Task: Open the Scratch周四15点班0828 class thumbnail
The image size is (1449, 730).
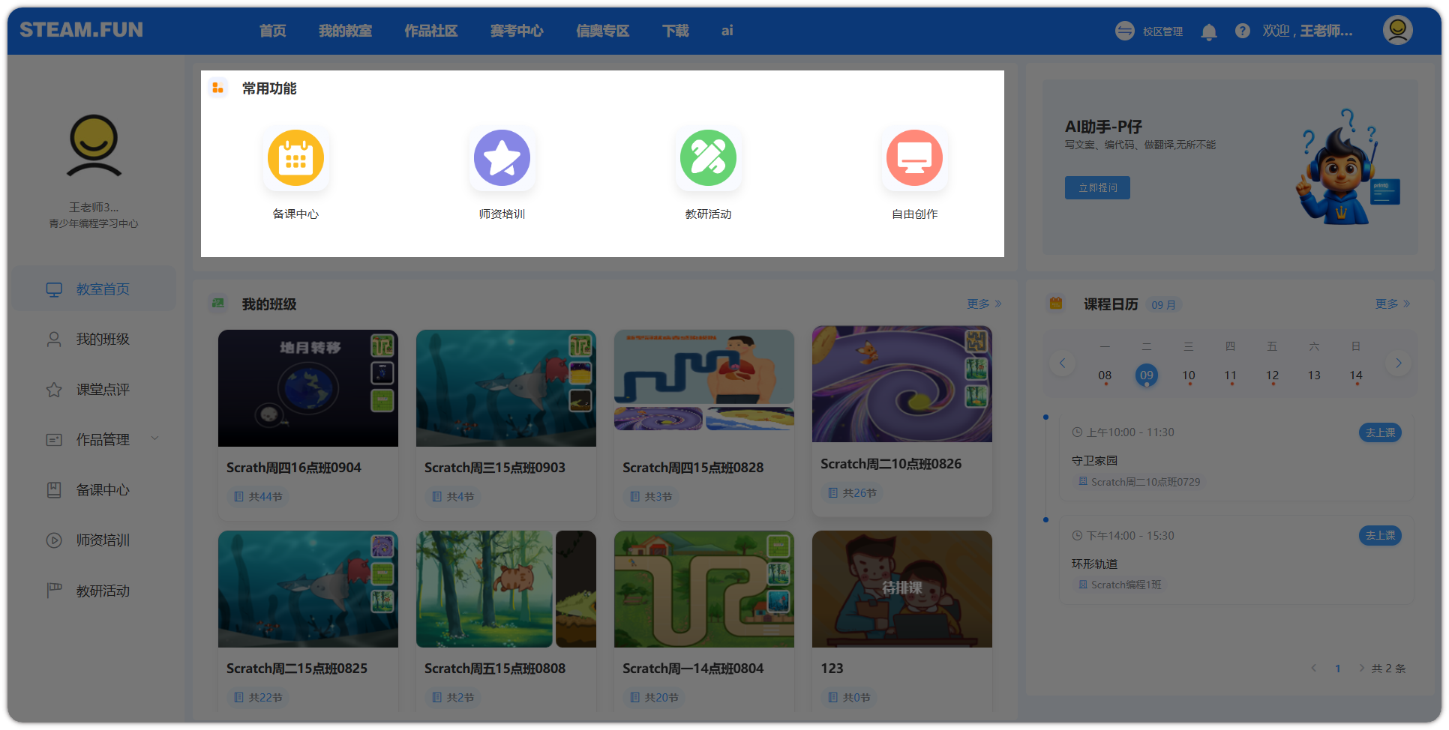Action: pos(704,380)
